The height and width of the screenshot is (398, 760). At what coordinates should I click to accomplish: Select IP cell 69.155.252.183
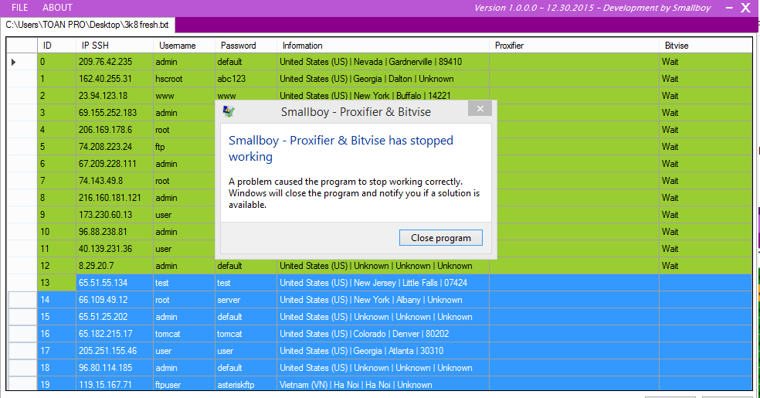click(x=114, y=113)
